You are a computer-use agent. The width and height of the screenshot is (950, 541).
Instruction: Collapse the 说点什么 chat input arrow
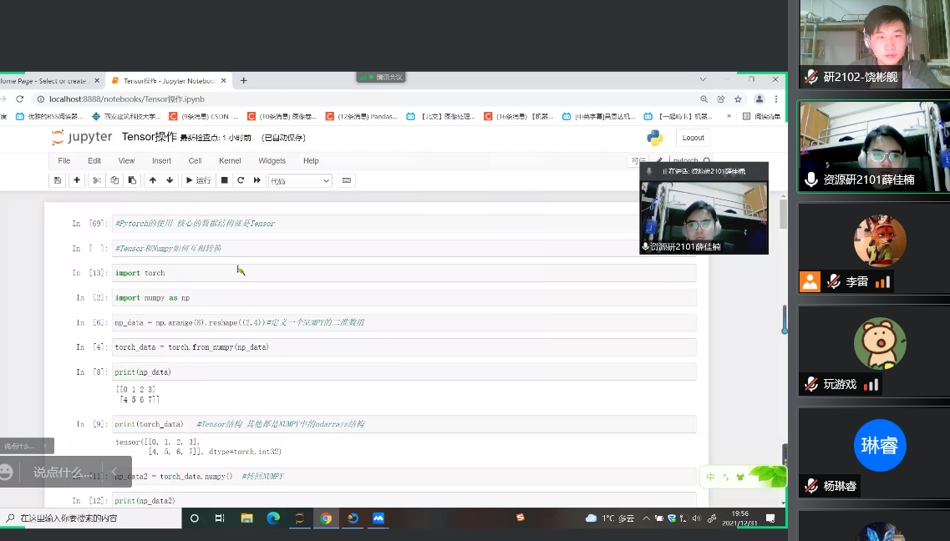click(x=114, y=472)
